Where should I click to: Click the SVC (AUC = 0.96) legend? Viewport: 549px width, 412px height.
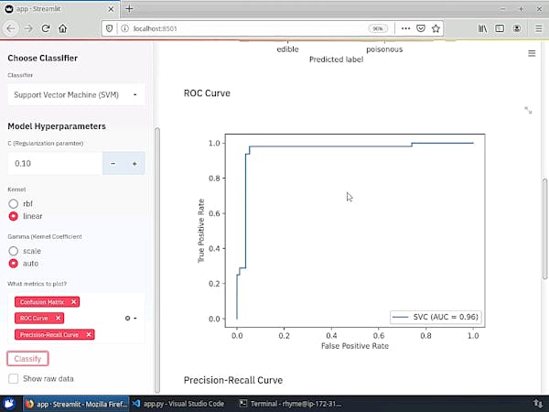pos(436,317)
